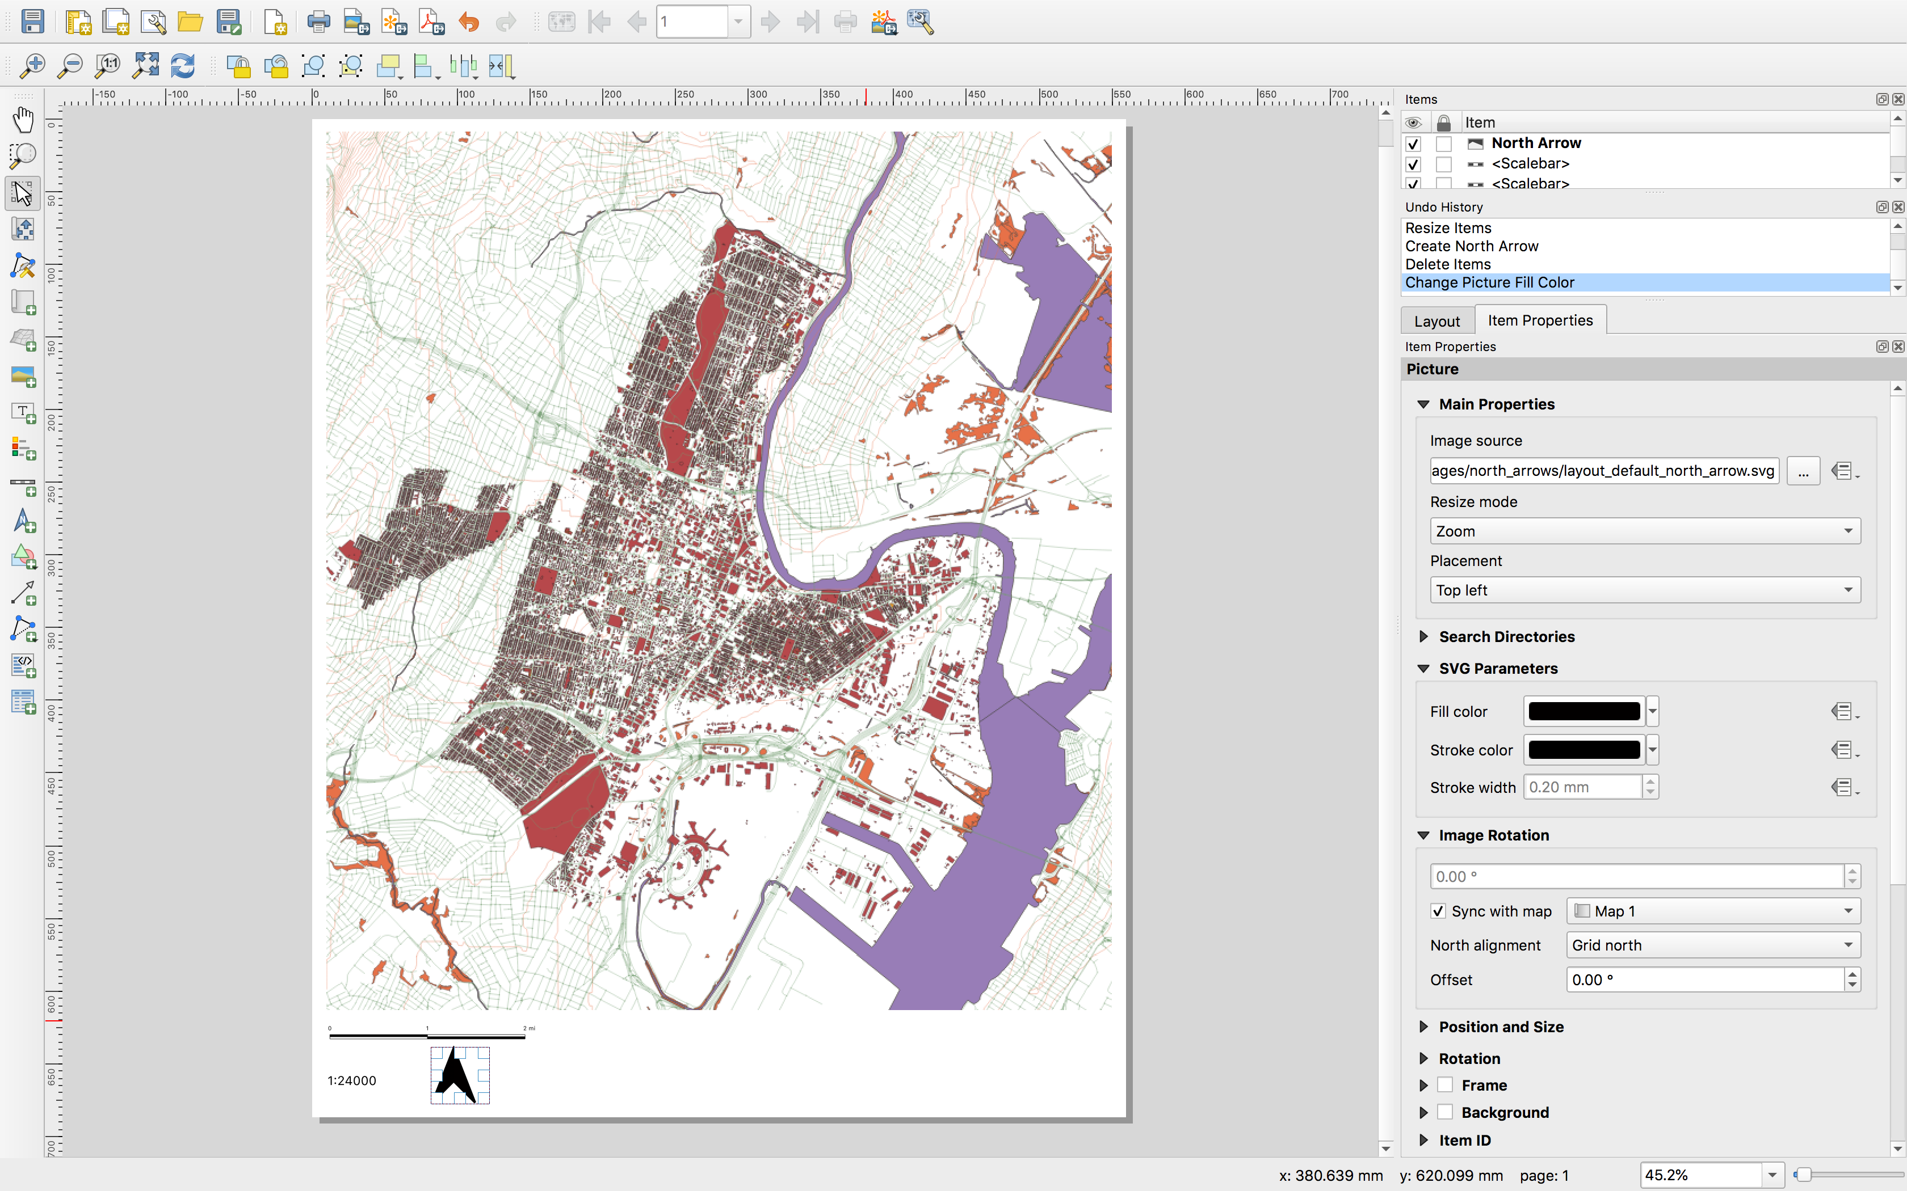The height and width of the screenshot is (1191, 1907).
Task: Click the Export as PDF icon
Action: (x=431, y=22)
